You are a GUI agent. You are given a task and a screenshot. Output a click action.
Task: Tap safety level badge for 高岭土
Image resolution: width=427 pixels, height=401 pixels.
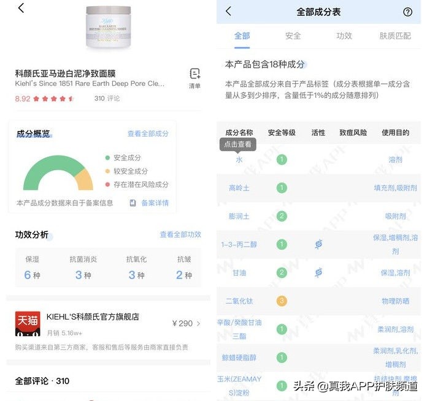[x=282, y=188]
